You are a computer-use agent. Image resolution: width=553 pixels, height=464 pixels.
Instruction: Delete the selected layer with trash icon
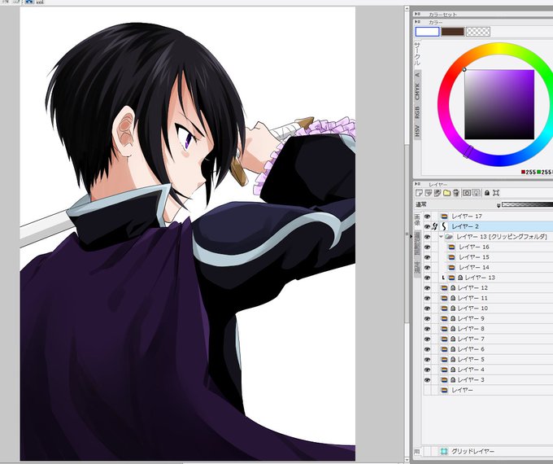456,193
